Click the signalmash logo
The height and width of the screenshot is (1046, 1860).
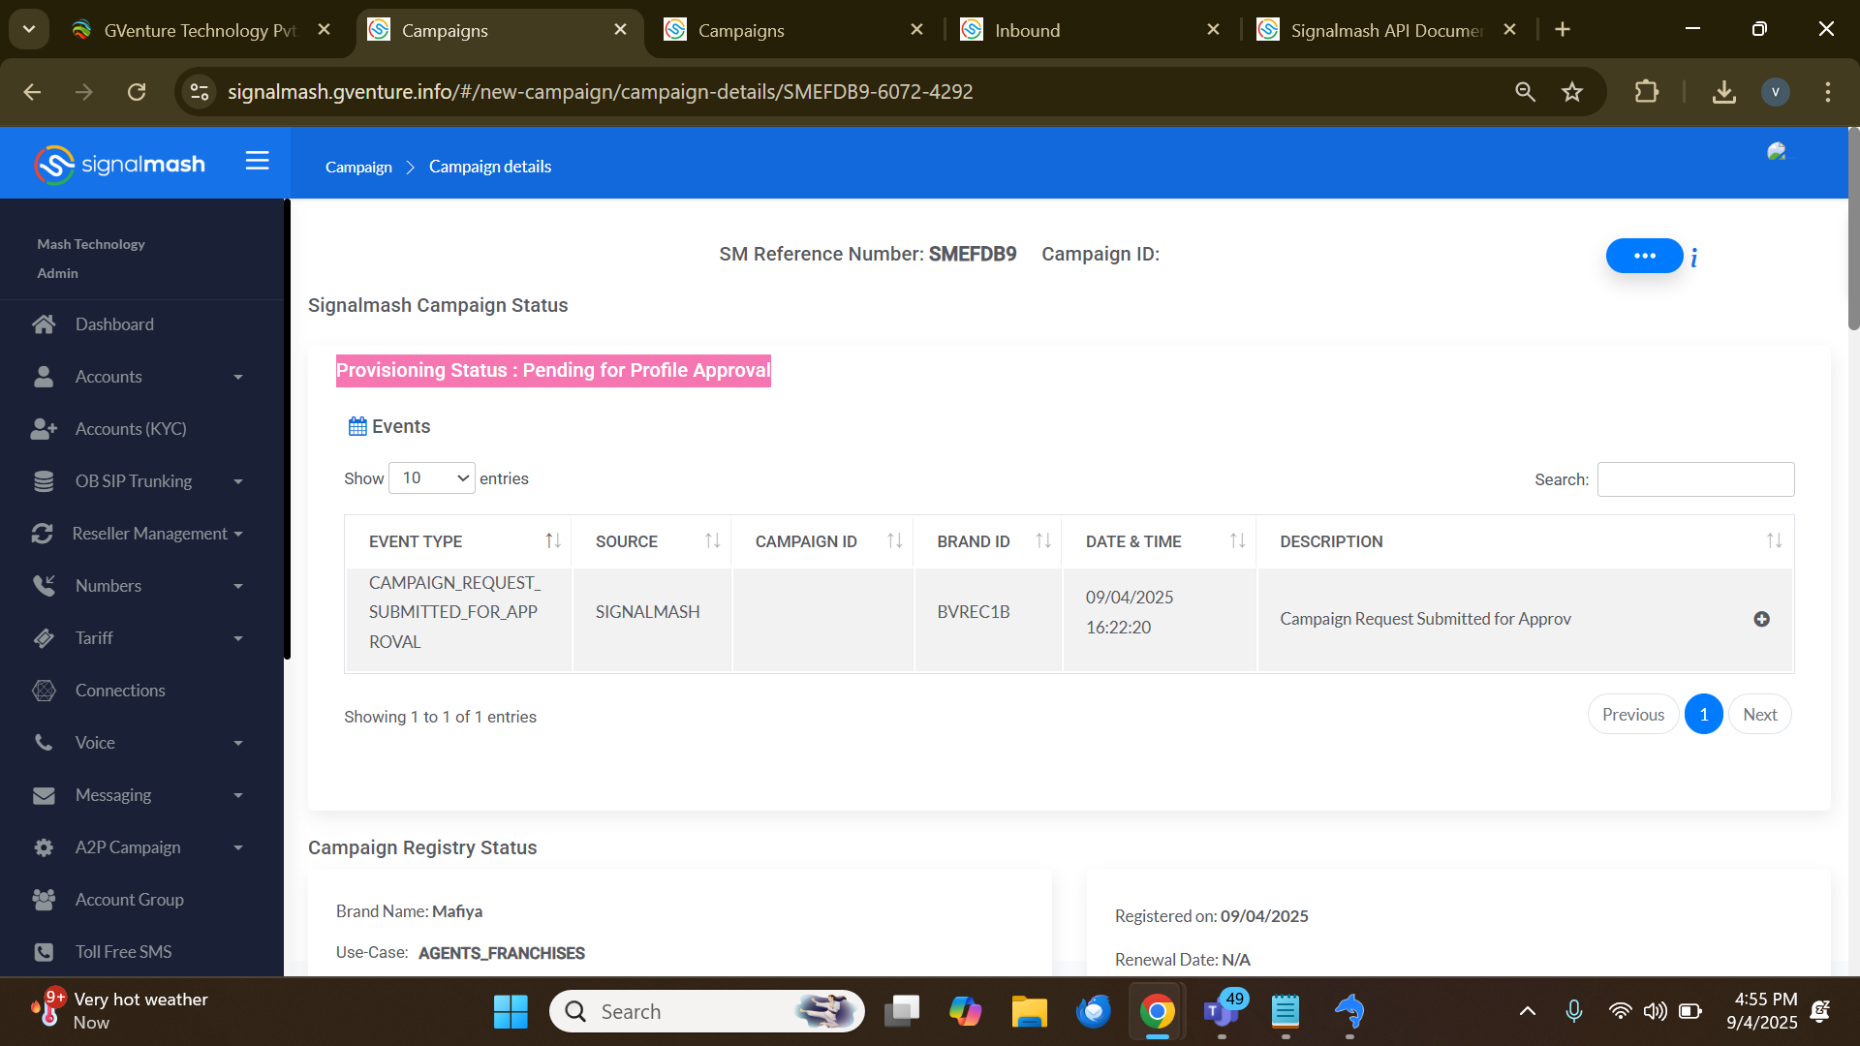point(120,165)
